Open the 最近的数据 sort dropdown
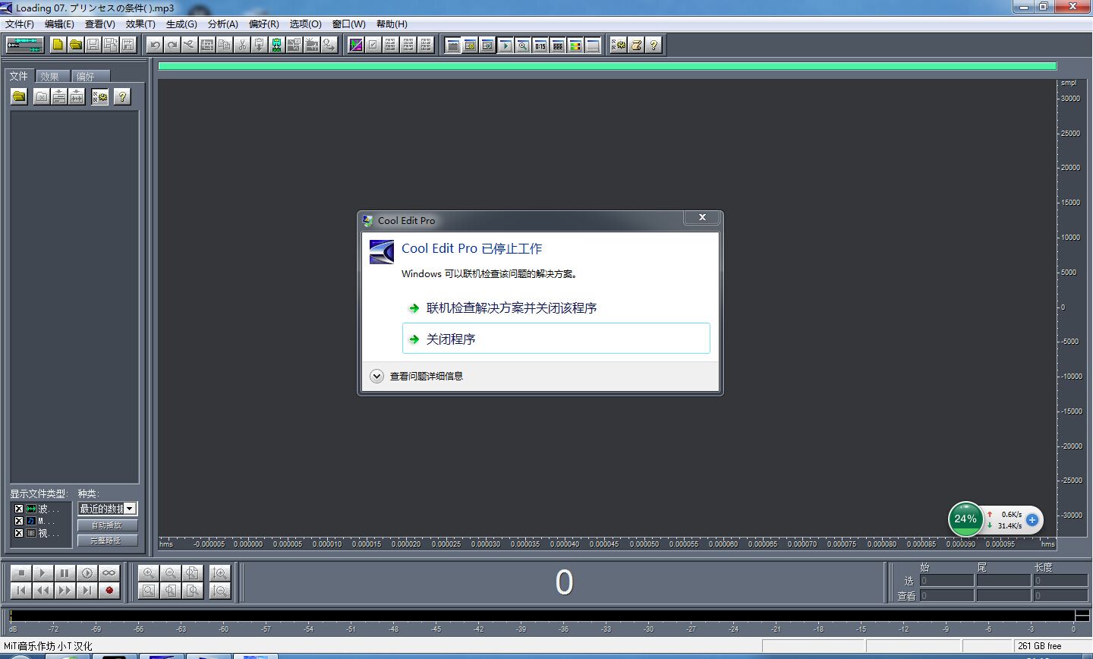This screenshot has height=659, width=1093. (x=108, y=509)
